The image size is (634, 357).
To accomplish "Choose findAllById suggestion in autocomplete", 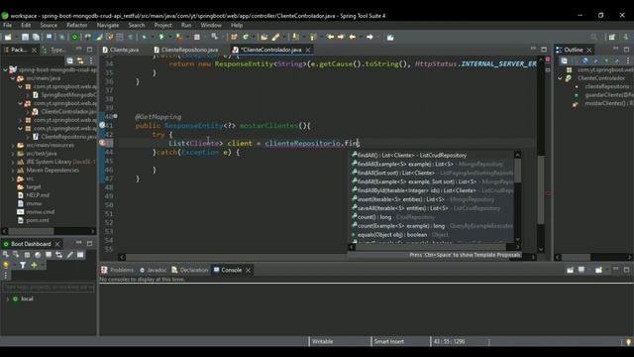I will (431, 190).
